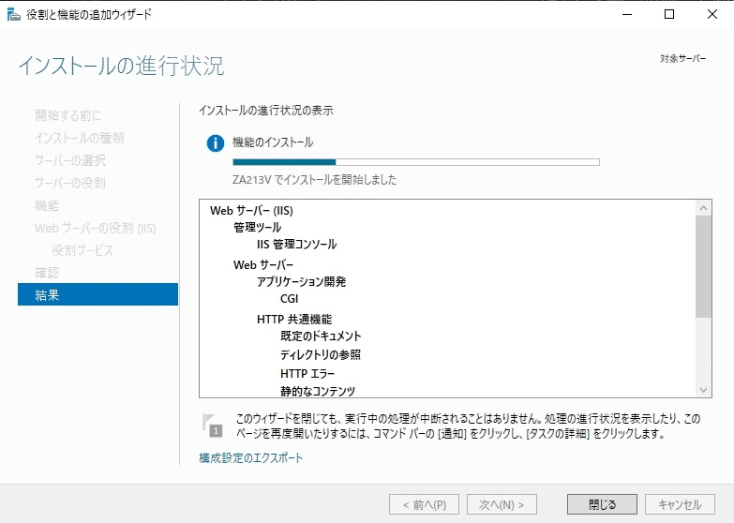
Task: Select the インストールの種類 step in the sidebar
Action: (80, 138)
